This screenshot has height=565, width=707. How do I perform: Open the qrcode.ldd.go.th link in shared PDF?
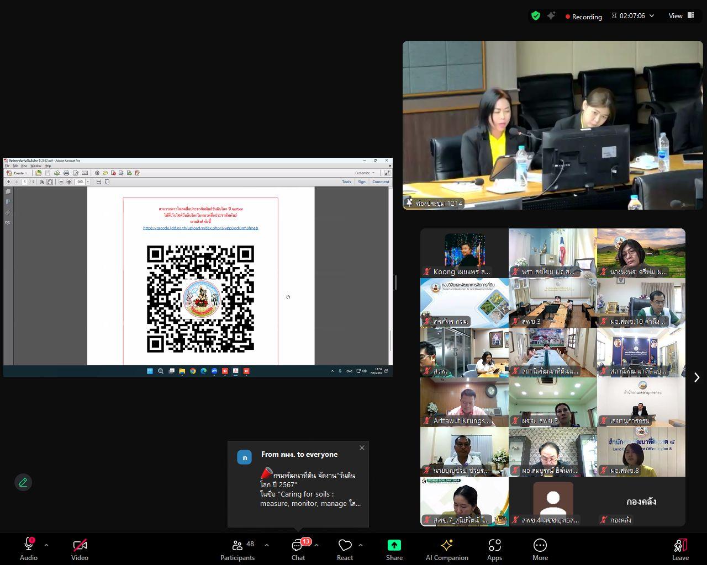201,228
